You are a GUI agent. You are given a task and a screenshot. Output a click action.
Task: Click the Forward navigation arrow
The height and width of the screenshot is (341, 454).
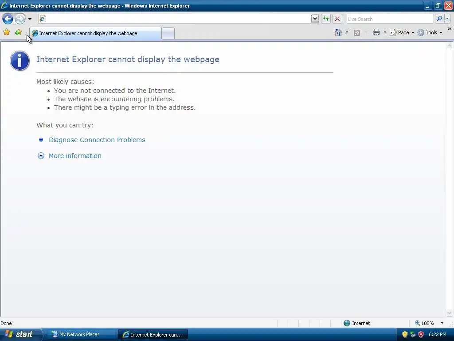[x=20, y=19]
